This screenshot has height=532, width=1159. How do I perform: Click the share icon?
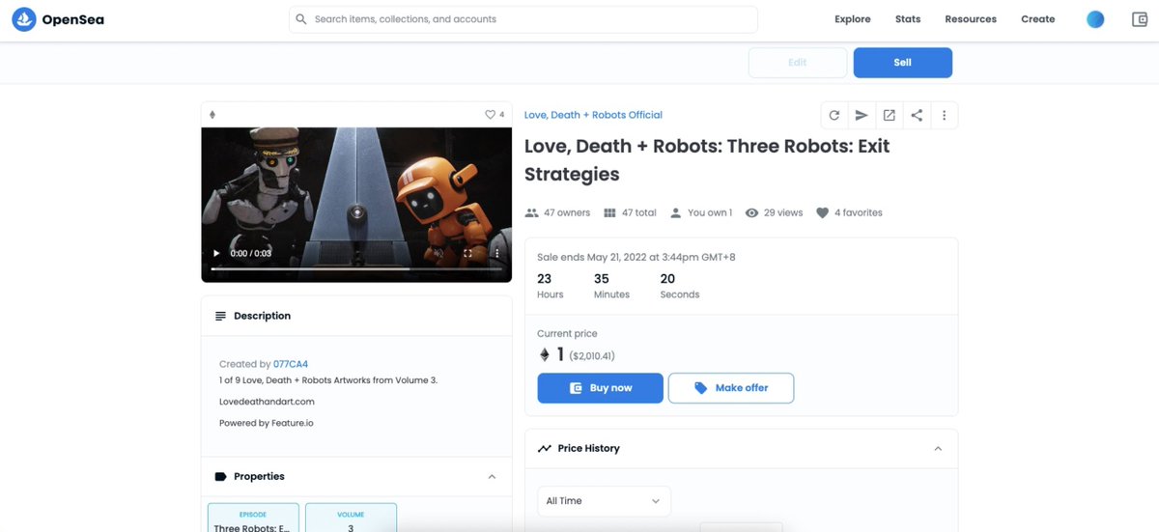[917, 116]
